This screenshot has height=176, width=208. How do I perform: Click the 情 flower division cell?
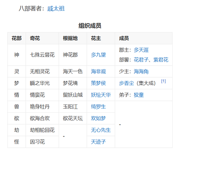[17, 95]
